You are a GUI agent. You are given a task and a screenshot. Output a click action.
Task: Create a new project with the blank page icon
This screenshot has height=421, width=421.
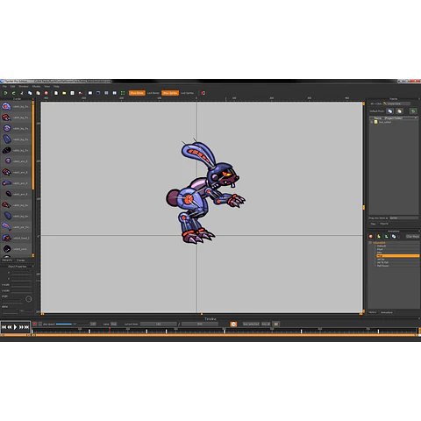coord(56,93)
